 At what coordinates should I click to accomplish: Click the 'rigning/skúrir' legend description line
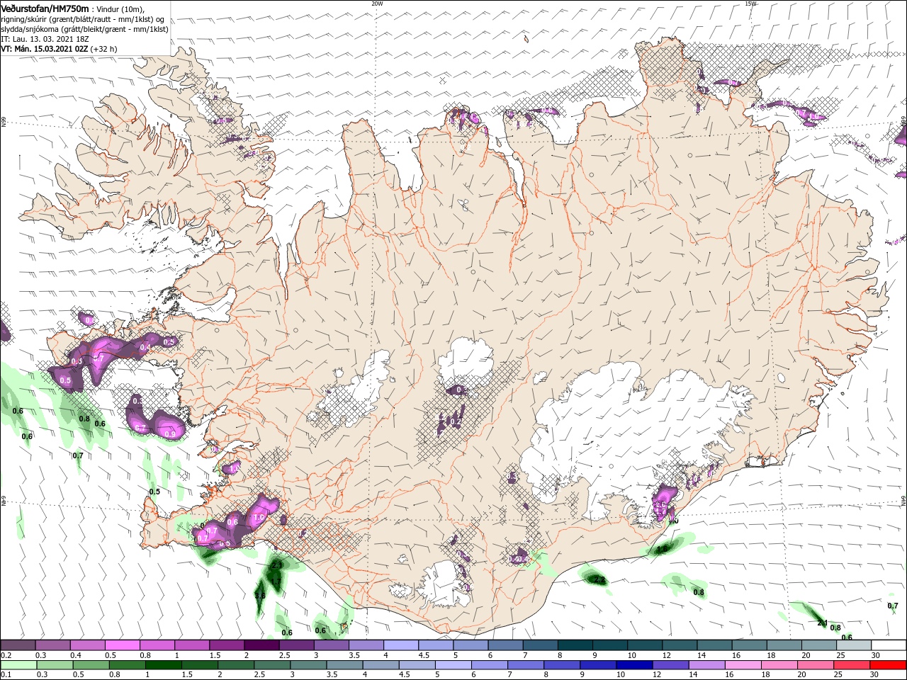pos(83,19)
